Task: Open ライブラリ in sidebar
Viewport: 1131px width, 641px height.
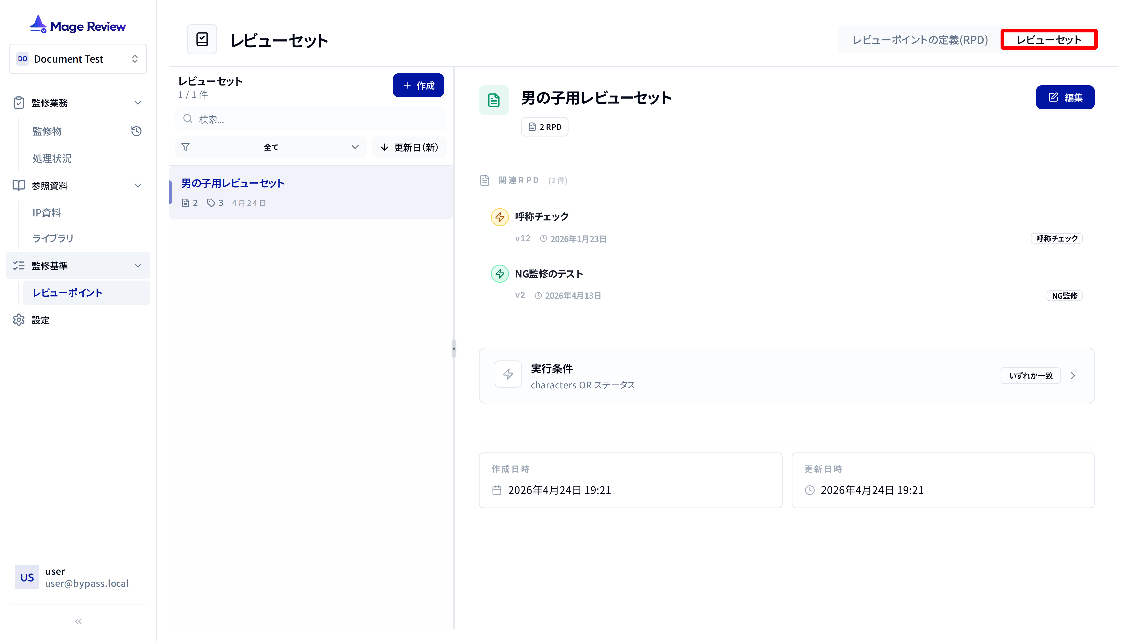Action: coord(53,238)
